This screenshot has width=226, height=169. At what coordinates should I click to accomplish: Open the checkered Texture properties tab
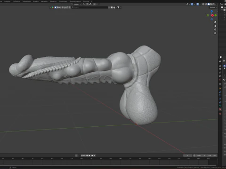coord(220,114)
